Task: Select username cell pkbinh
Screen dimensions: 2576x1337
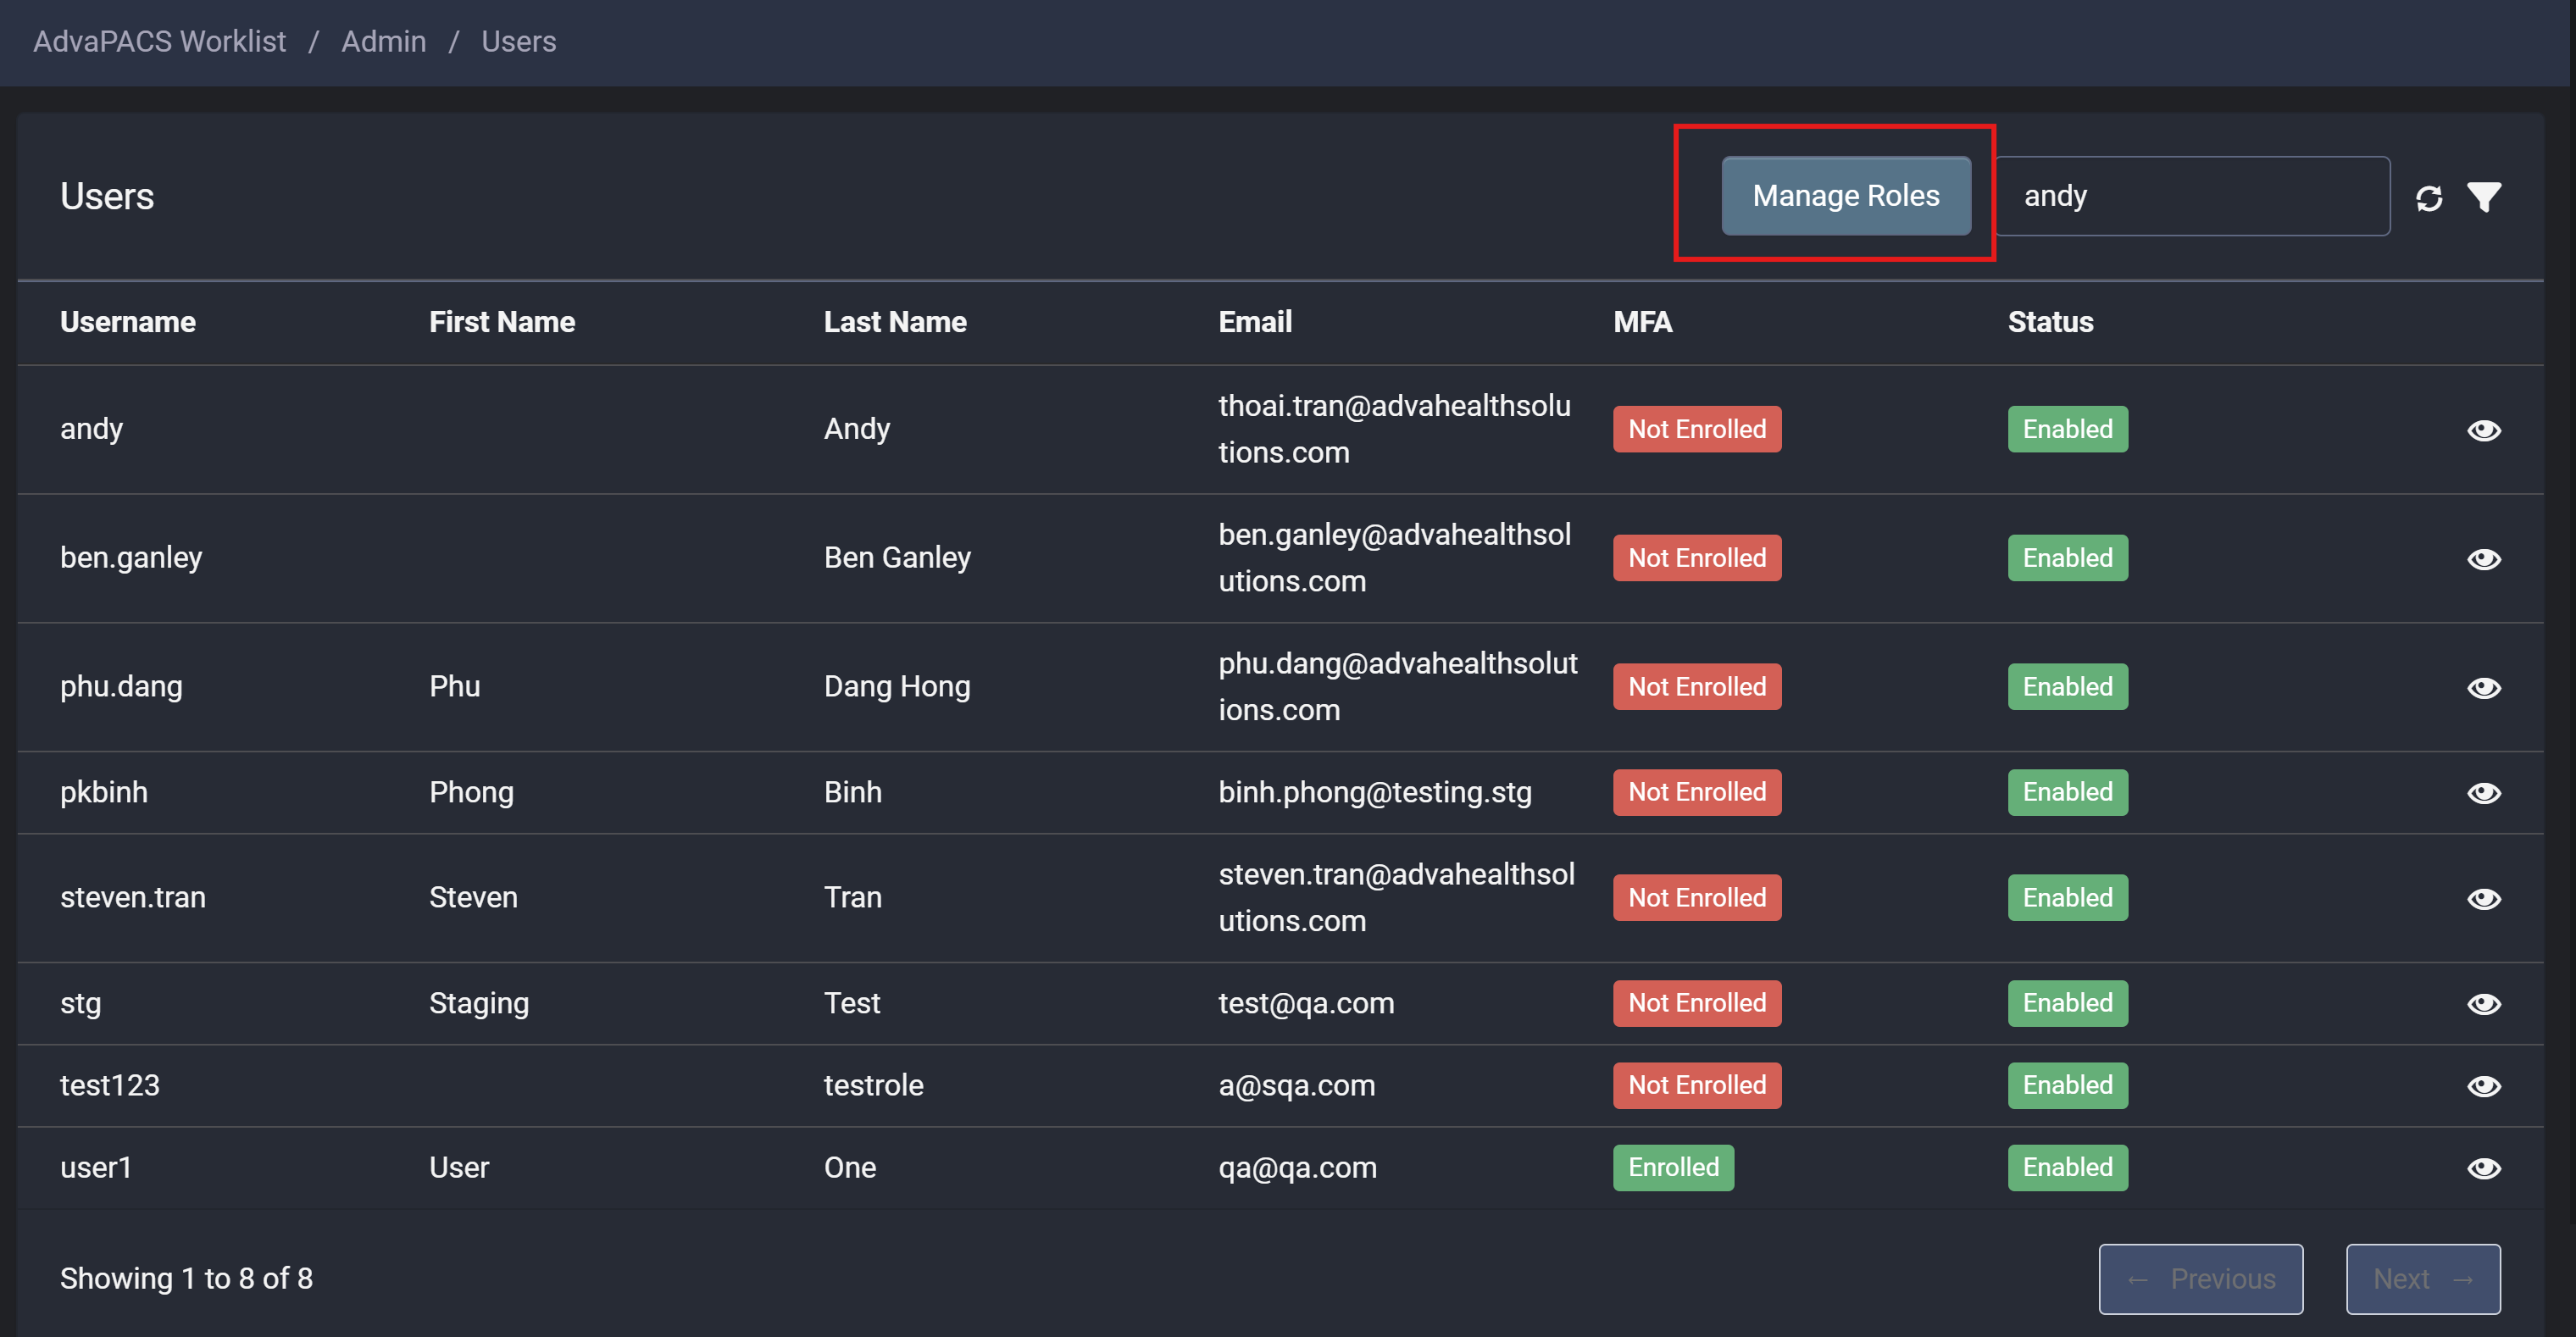Action: click(104, 792)
